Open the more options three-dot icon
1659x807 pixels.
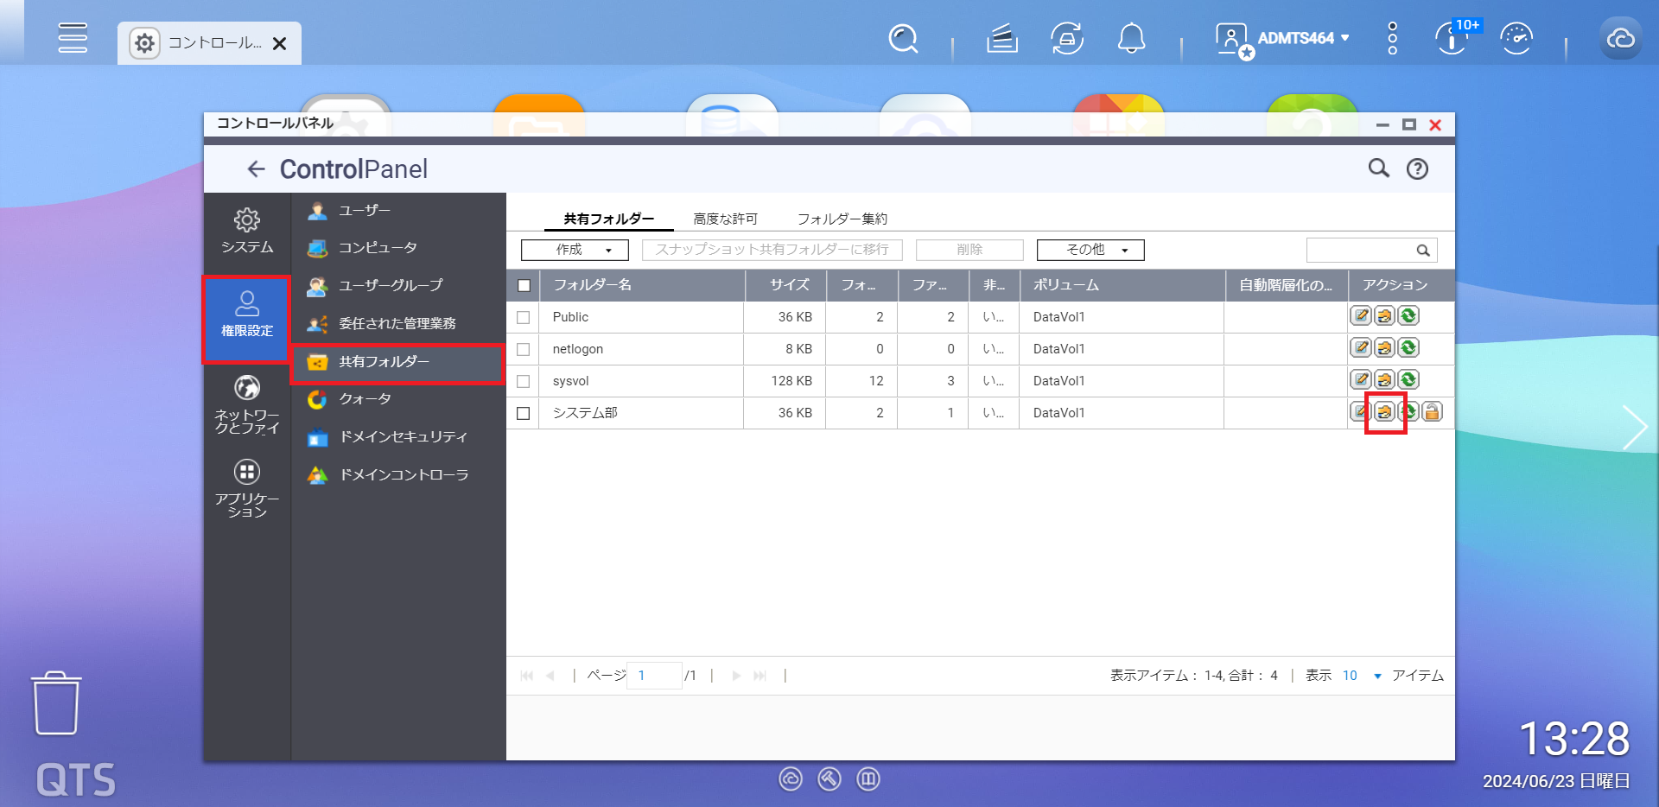(1392, 38)
